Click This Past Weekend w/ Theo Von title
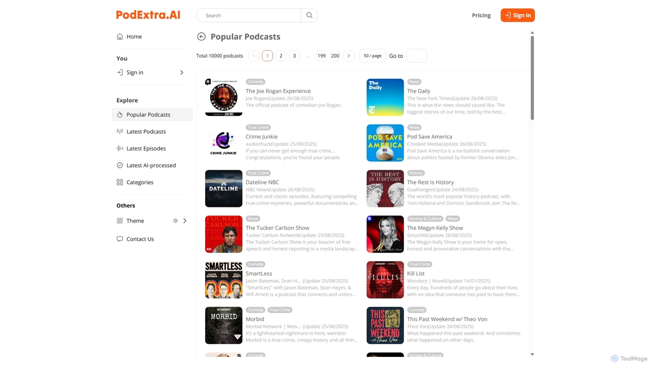The height and width of the screenshot is (365, 650). pos(447,319)
